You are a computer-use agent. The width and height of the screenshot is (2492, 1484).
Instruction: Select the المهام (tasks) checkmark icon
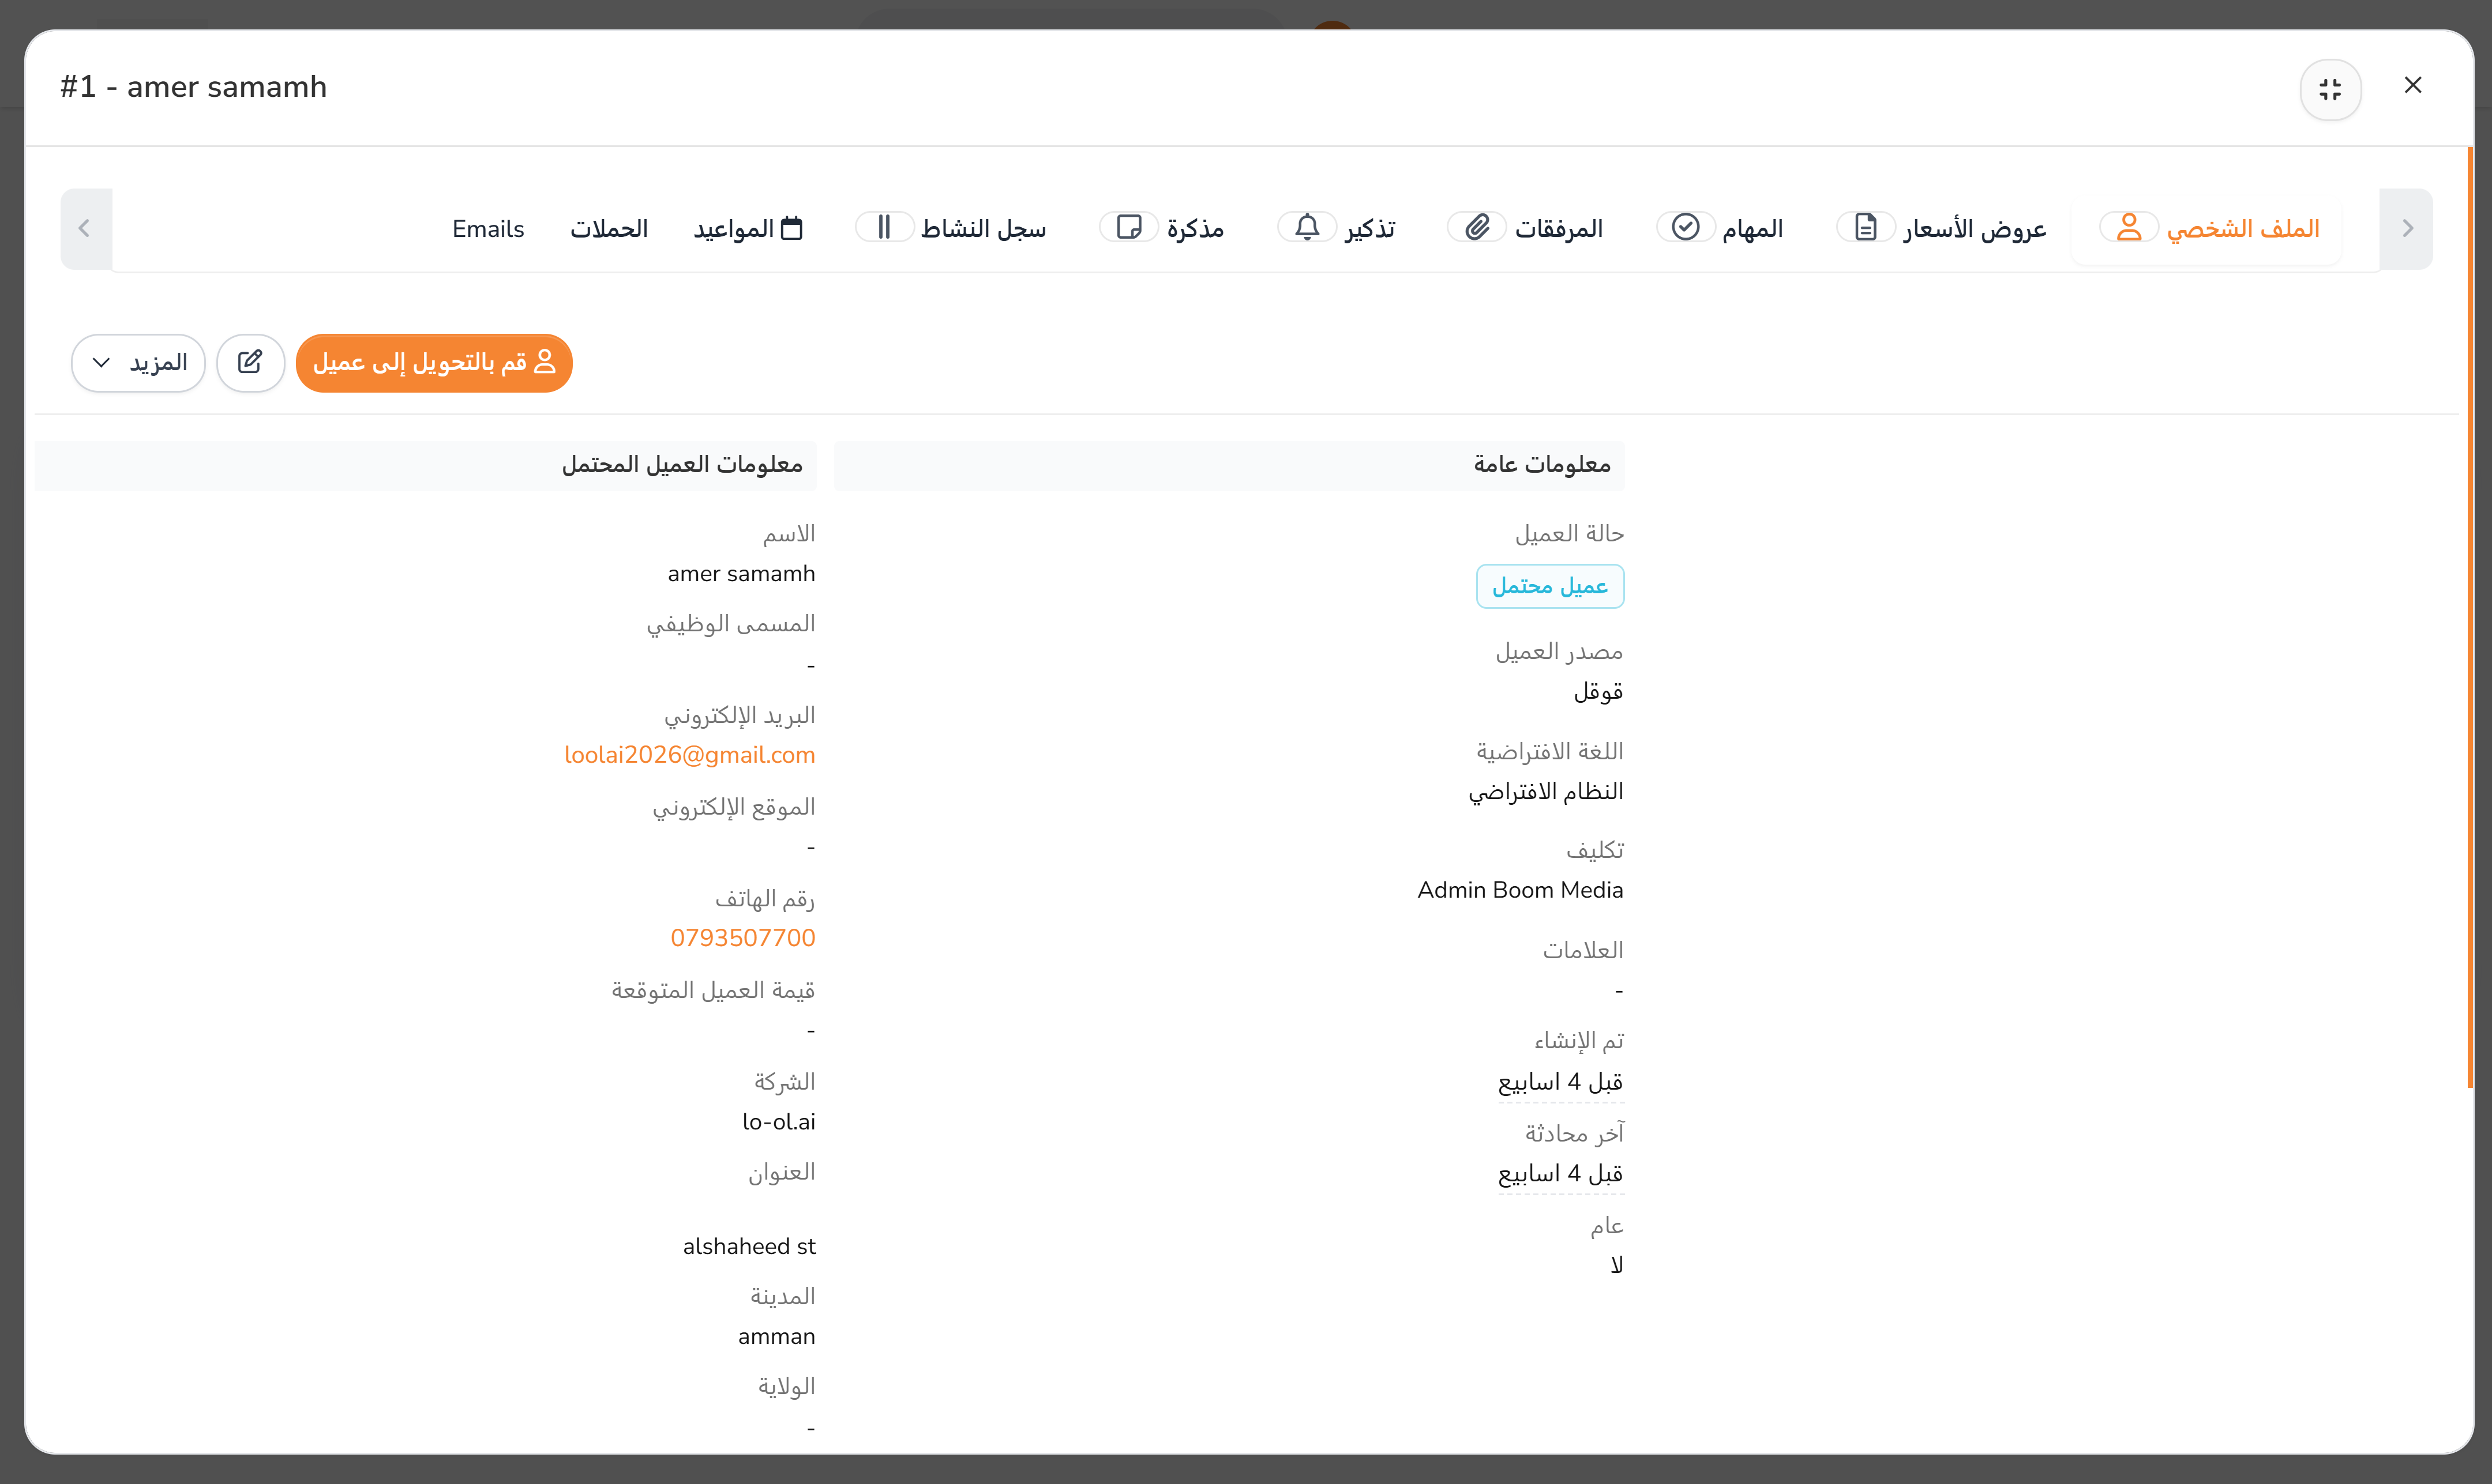1687,227
